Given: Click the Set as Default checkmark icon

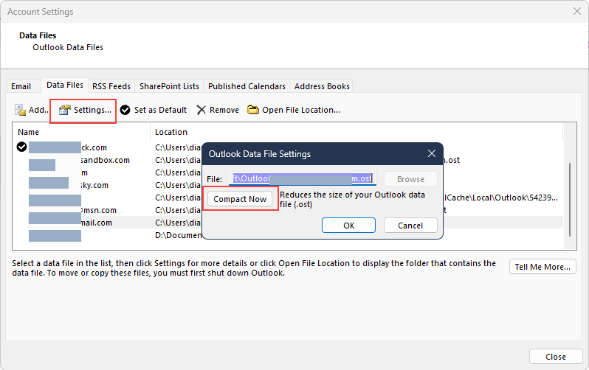Looking at the screenshot, I should pos(125,110).
